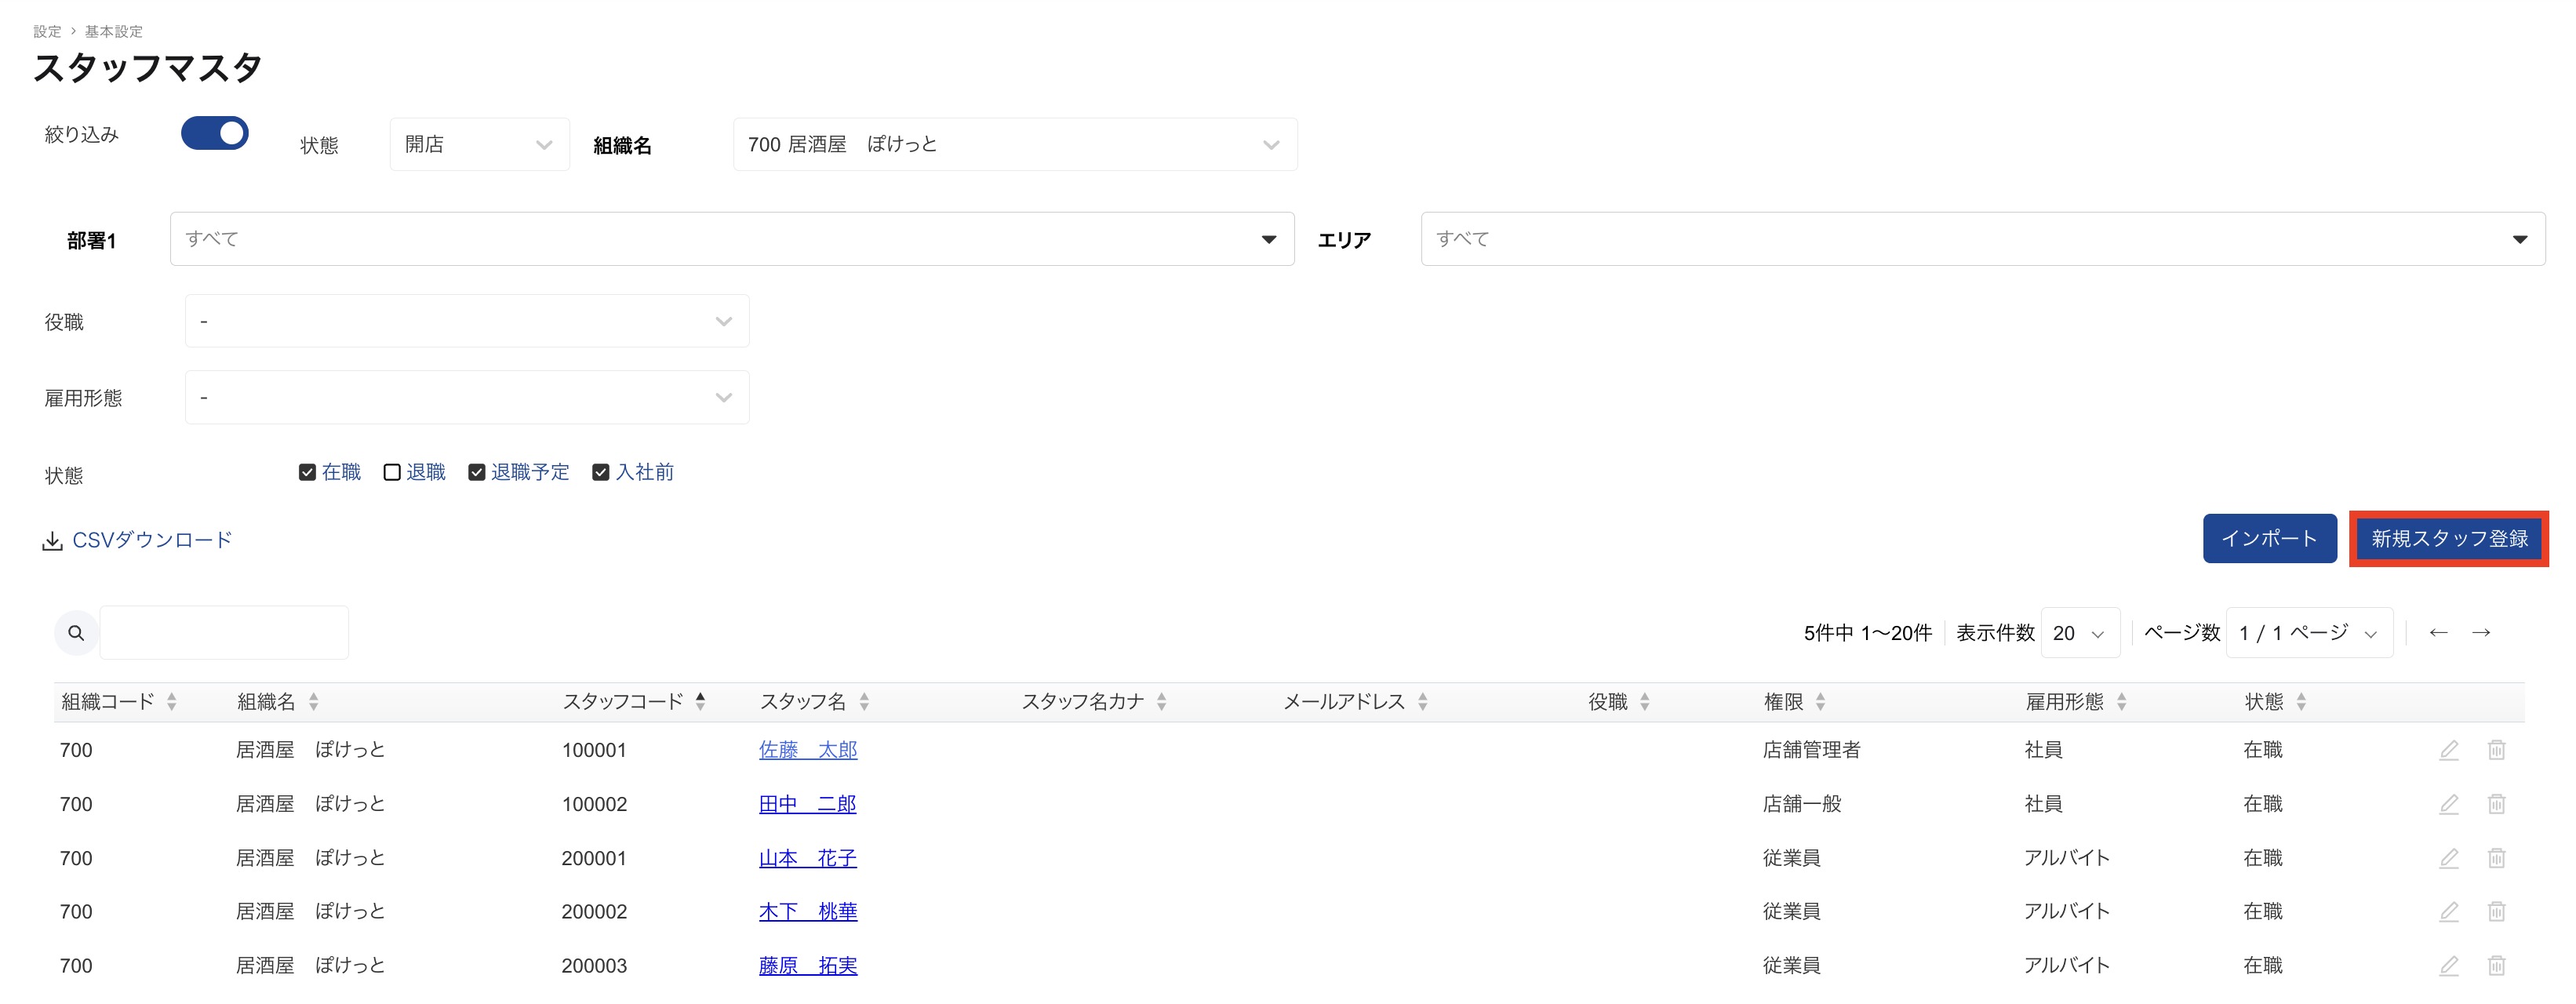This screenshot has height=1004, width=2576.
Task: Delete staff 藤原 拓実 with trash icon
Action: pyautogui.click(x=2496, y=965)
